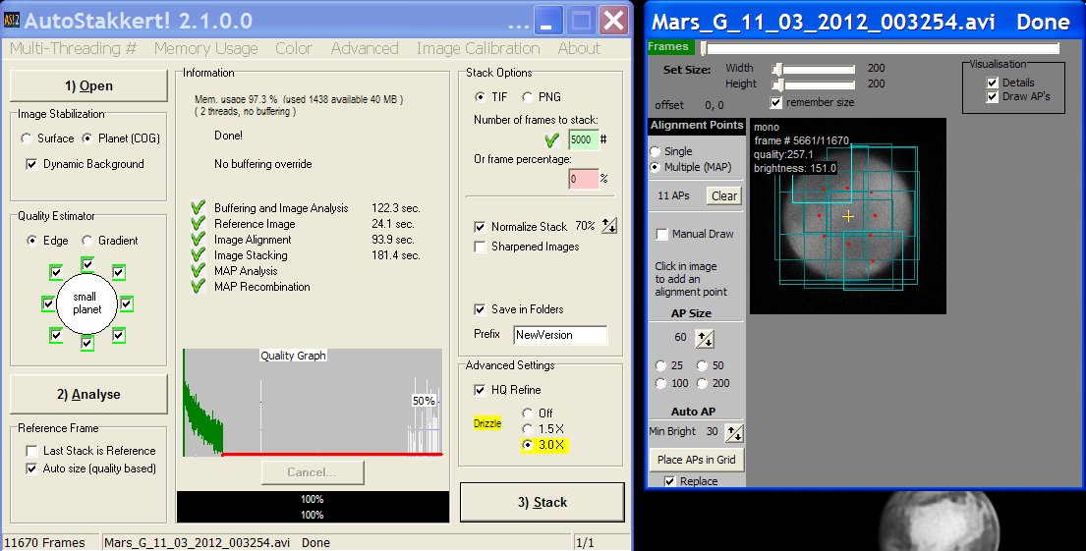Toggle Last Stack is Reference
The width and height of the screenshot is (1086, 551).
coord(31,451)
